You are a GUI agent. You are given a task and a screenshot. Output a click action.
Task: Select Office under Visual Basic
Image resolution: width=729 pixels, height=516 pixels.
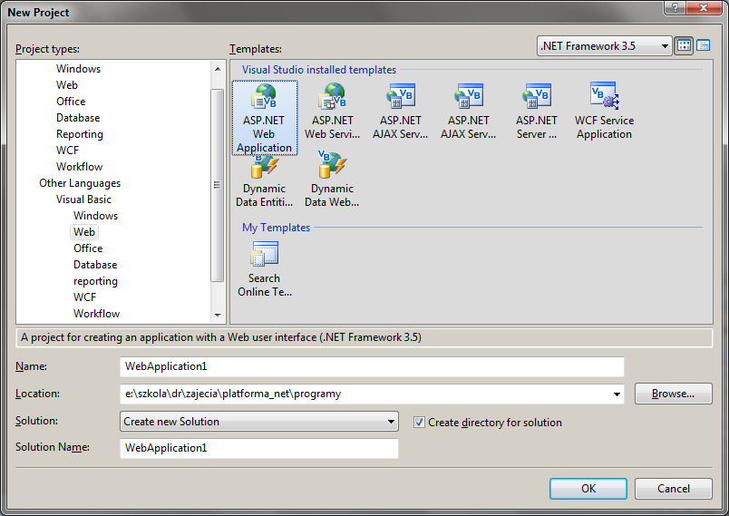tap(88, 248)
